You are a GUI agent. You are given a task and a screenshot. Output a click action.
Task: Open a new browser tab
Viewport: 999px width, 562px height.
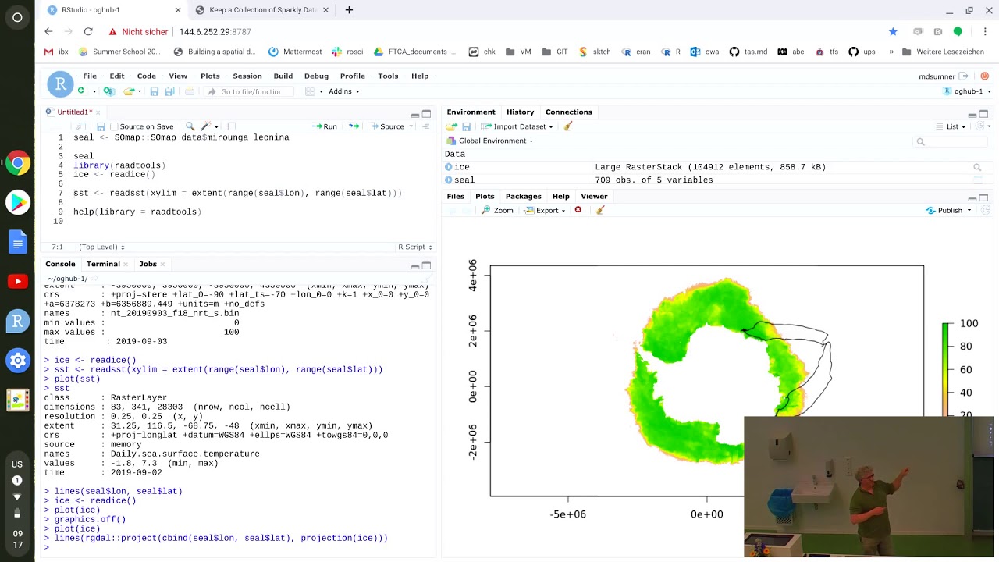[x=349, y=10]
